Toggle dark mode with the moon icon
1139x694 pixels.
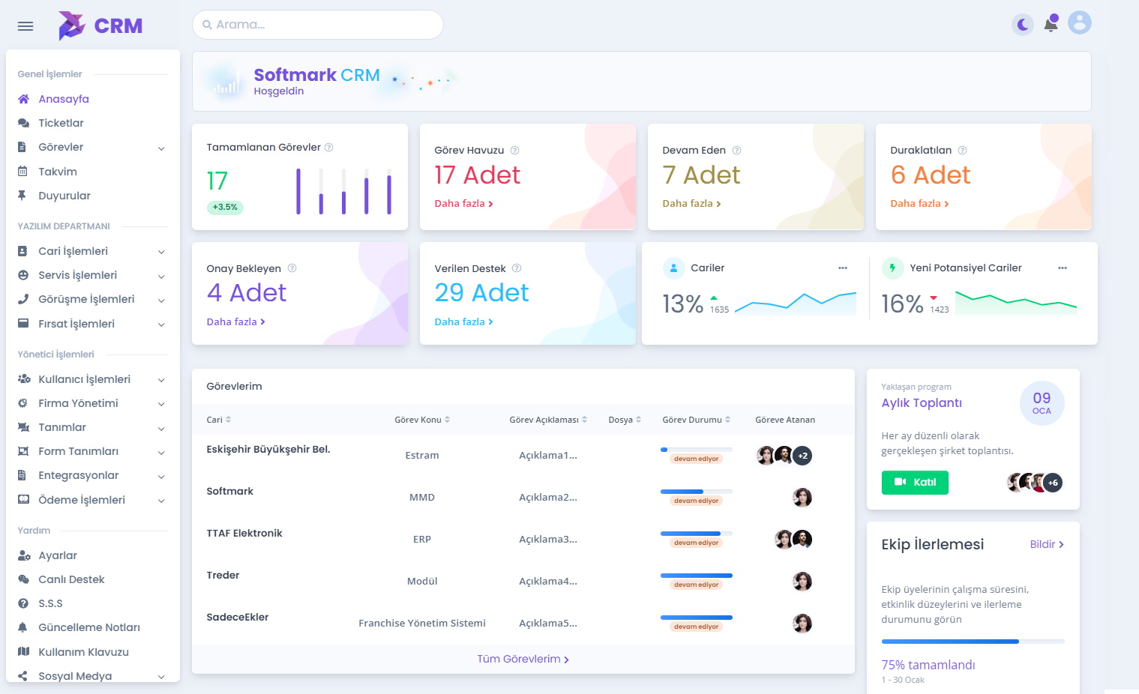pos(1022,25)
